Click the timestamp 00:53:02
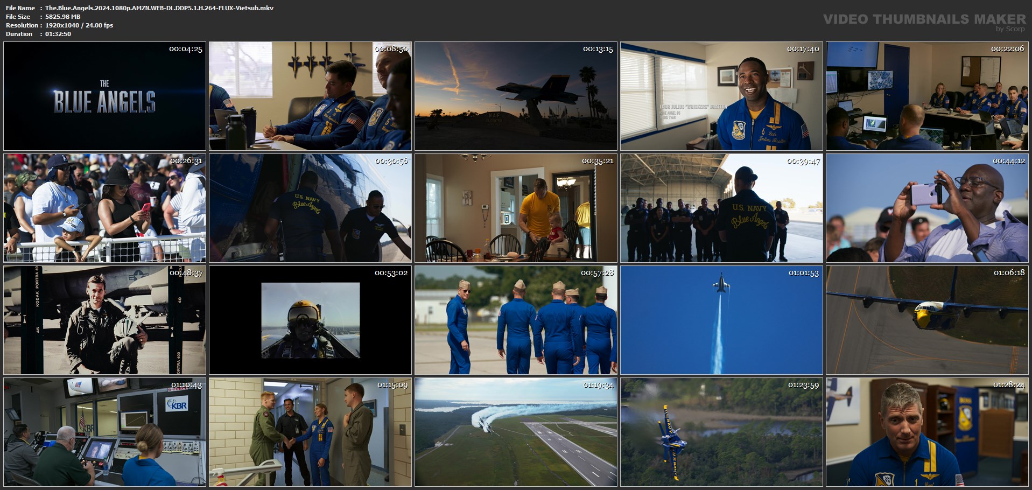This screenshot has width=1032, height=490. tap(391, 273)
